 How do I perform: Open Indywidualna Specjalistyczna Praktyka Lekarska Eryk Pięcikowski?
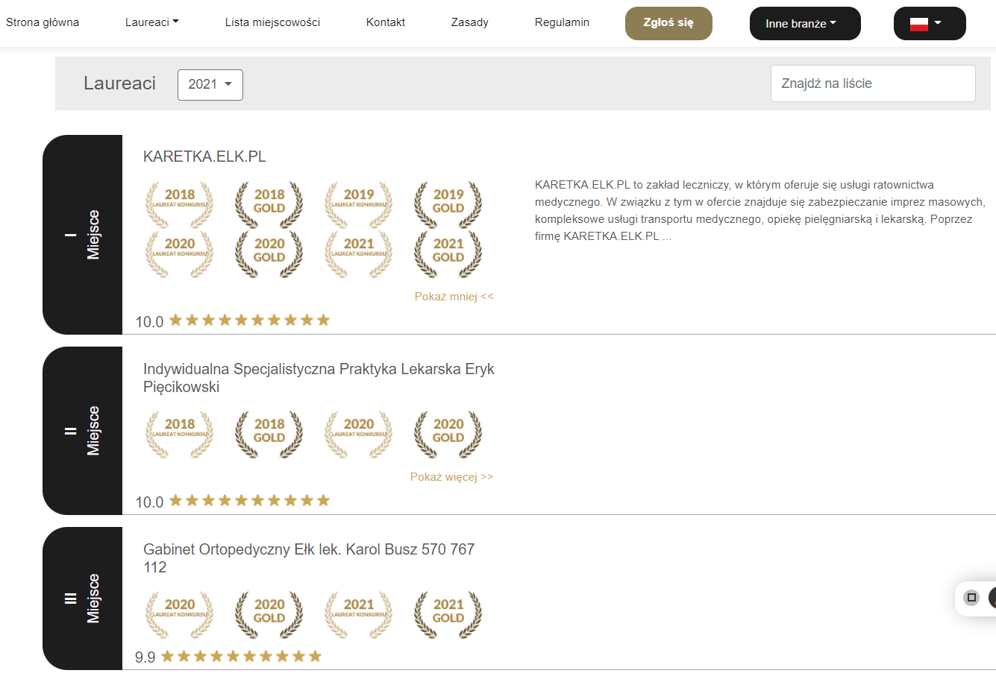(319, 378)
